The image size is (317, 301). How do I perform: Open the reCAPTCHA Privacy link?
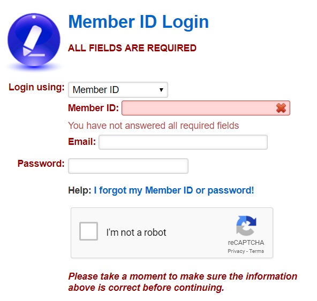236,251
